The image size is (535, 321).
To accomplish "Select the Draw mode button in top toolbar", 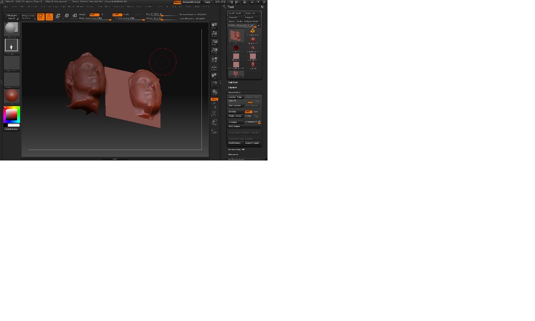I will pos(49,17).
